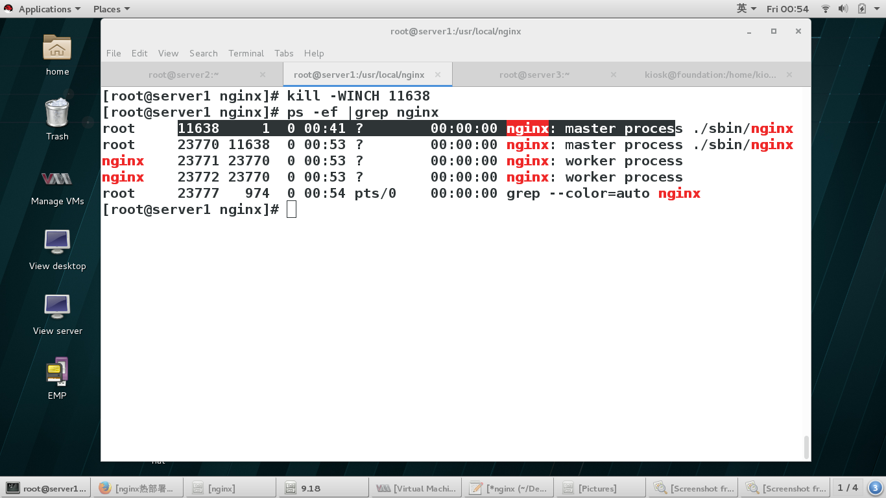This screenshot has height=498, width=886.
Task: Open the home folder desktop icon
Action: click(57, 54)
